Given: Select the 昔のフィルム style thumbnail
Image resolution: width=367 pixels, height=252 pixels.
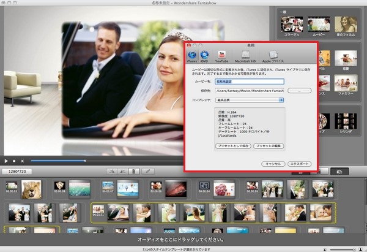Looking at the screenshot, I should (x=346, y=25).
